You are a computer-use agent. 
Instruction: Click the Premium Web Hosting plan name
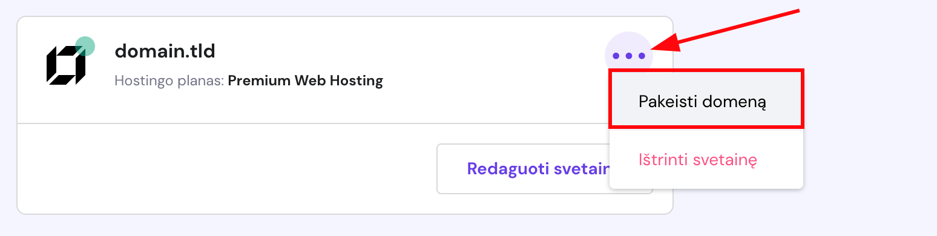click(306, 80)
